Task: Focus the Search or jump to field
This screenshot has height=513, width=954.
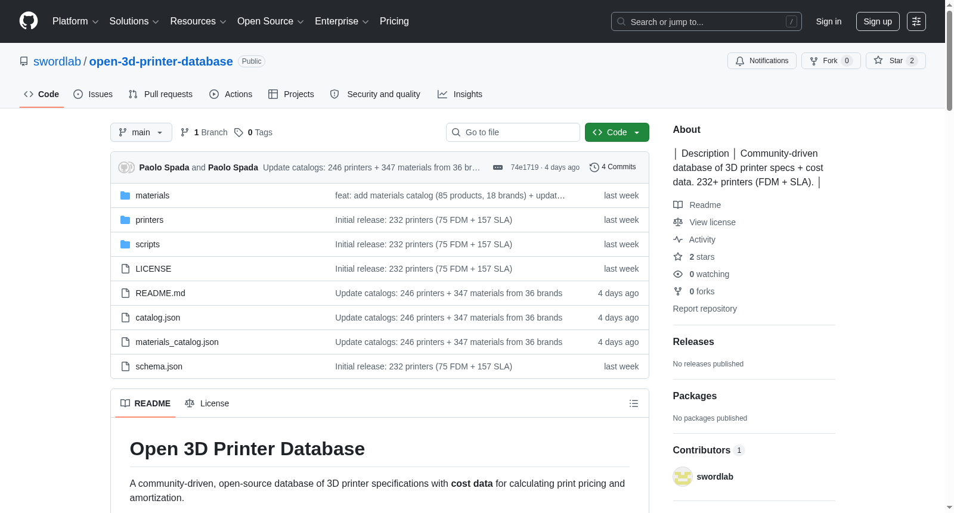Action: click(x=707, y=21)
